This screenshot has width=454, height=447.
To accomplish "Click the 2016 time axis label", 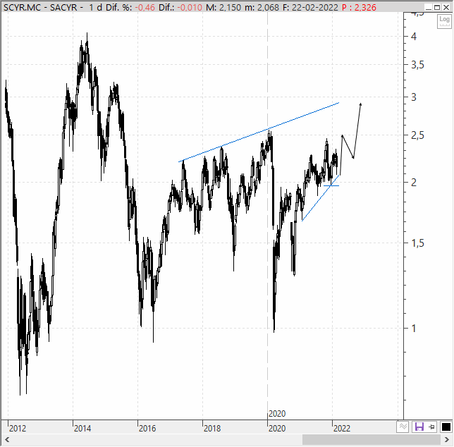I will click(x=147, y=428).
